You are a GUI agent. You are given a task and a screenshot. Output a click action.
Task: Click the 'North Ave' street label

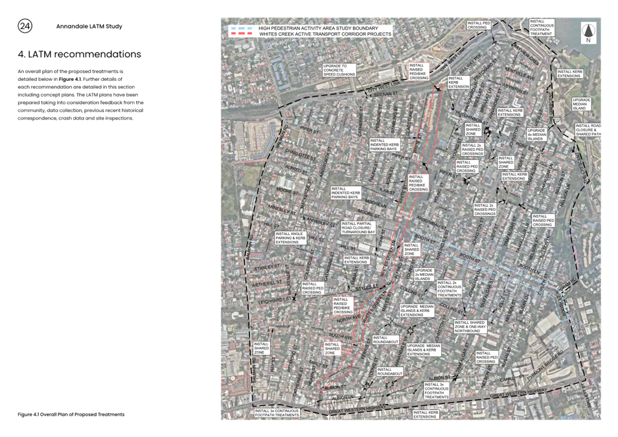[349, 319]
